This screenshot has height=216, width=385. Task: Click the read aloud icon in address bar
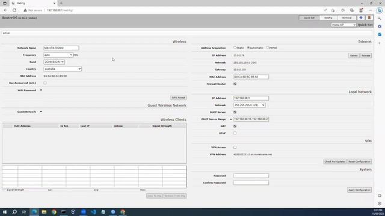pyautogui.click(x=325, y=10)
